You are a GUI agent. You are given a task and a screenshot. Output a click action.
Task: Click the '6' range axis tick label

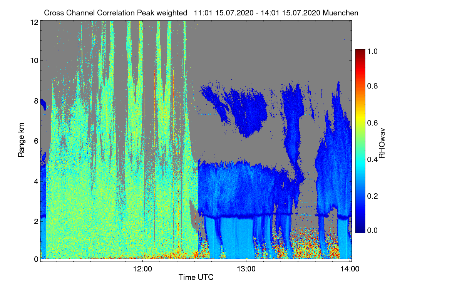click(36, 141)
